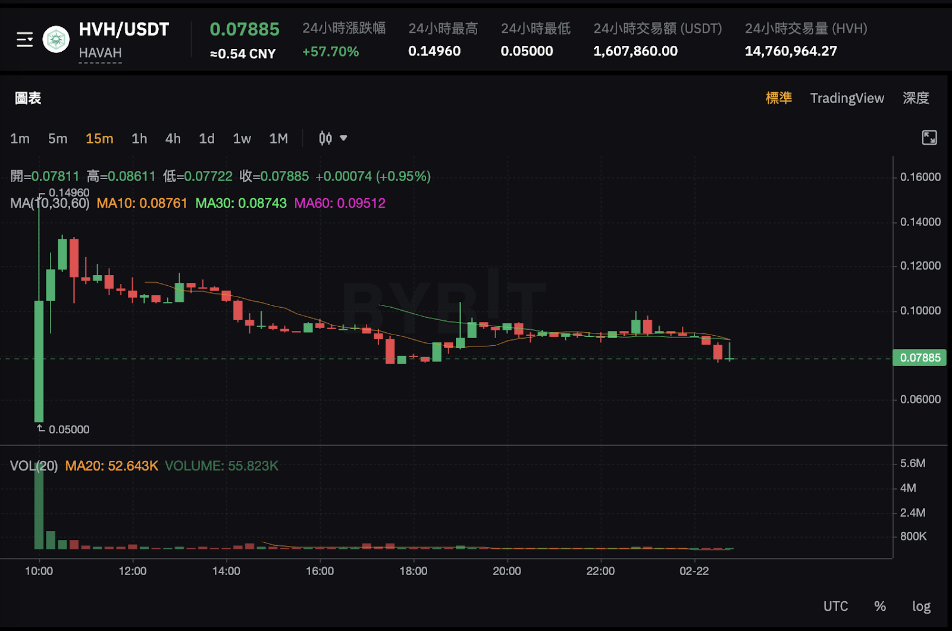This screenshot has width=952, height=631.
Task: Open the 深度 depth chart
Action: click(x=916, y=98)
